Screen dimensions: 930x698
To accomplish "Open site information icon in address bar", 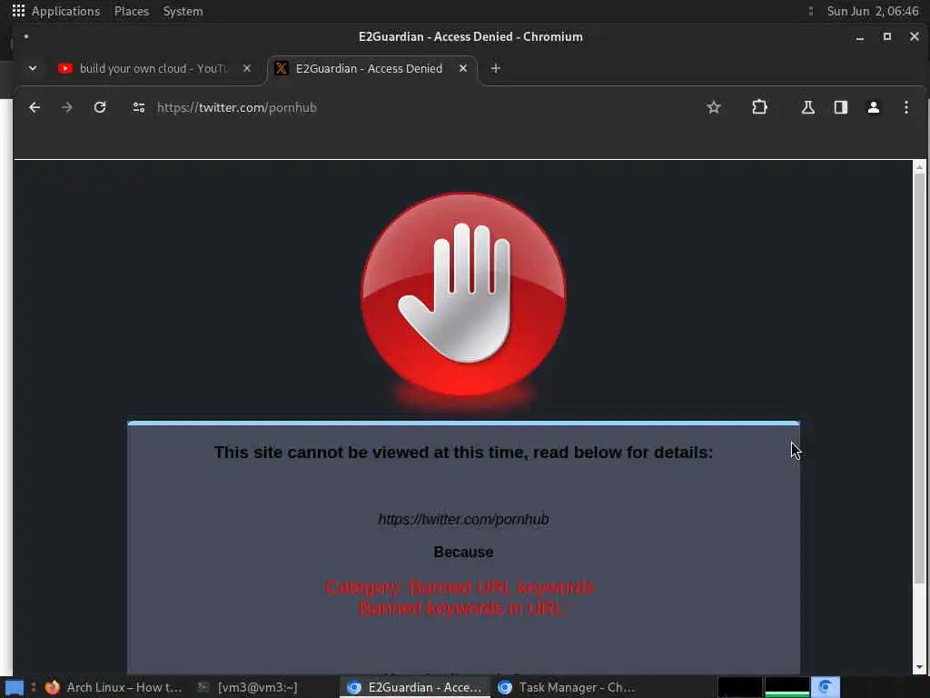I will (x=139, y=107).
